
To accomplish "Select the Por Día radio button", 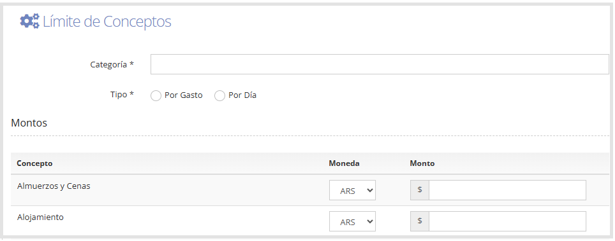I will 219,95.
